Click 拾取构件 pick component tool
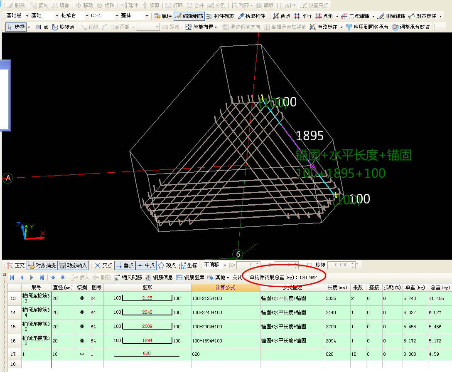The width and height of the screenshot is (452, 372). click(x=252, y=16)
